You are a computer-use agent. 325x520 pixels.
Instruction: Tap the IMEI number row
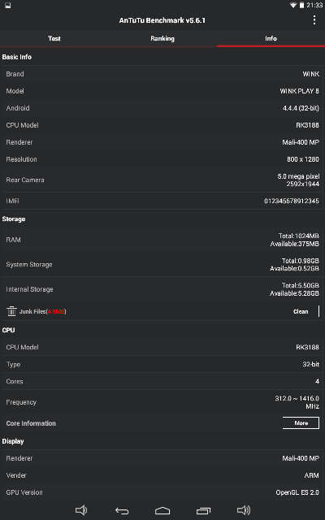(162, 201)
